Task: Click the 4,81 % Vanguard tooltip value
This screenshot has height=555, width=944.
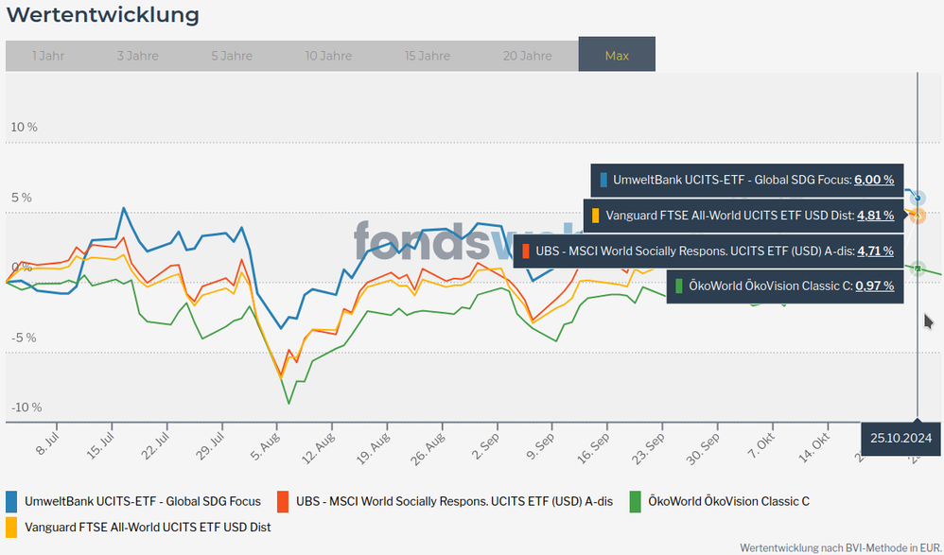Action: (875, 216)
